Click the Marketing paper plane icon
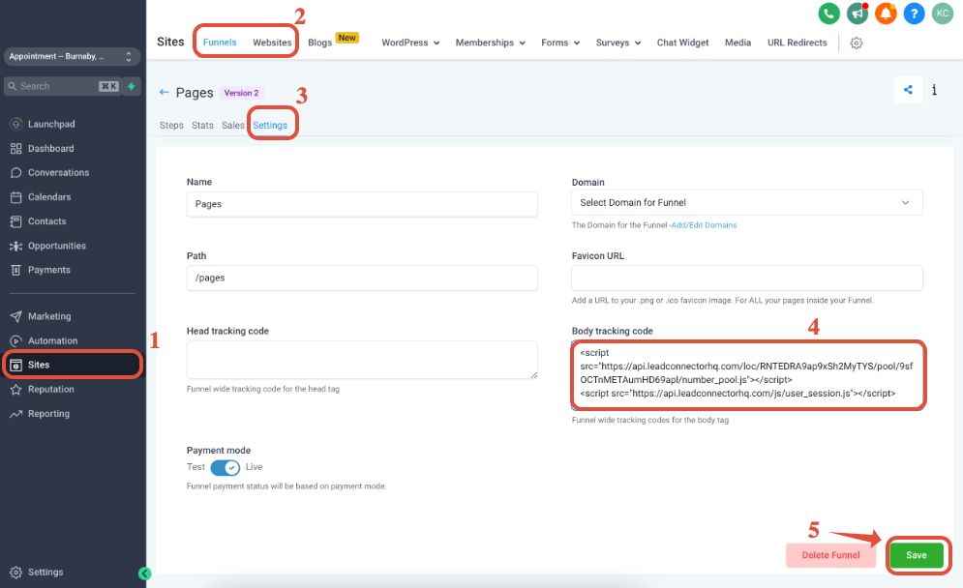This screenshot has height=588, width=963. coord(15,316)
